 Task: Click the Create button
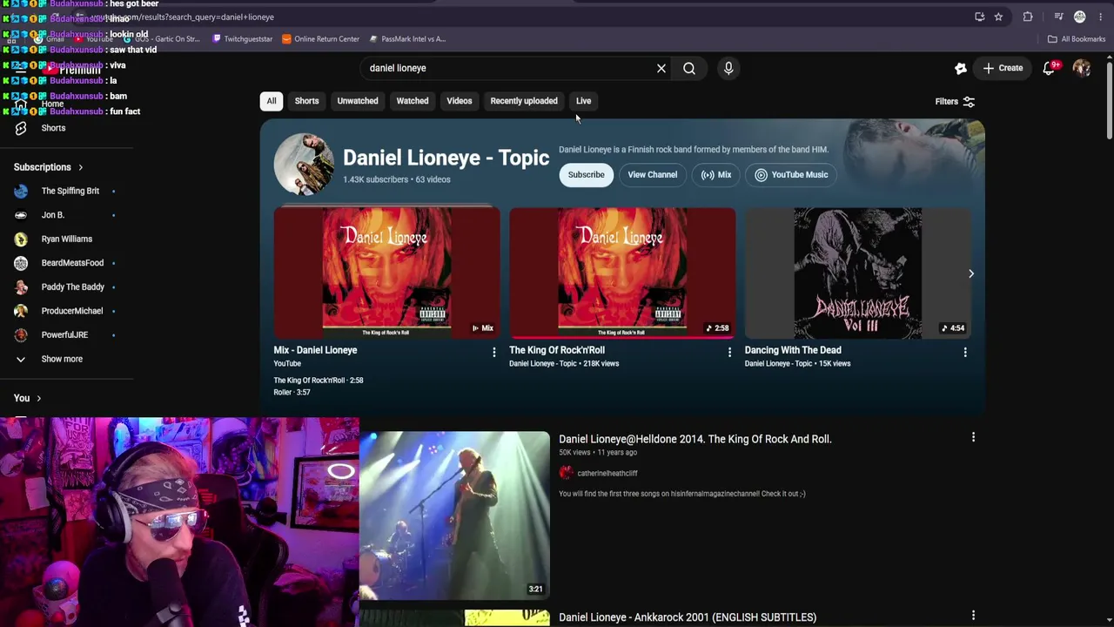point(1003,68)
